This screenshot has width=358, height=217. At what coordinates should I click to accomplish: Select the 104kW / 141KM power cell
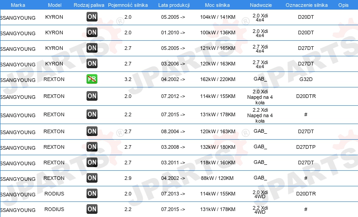[217, 17]
